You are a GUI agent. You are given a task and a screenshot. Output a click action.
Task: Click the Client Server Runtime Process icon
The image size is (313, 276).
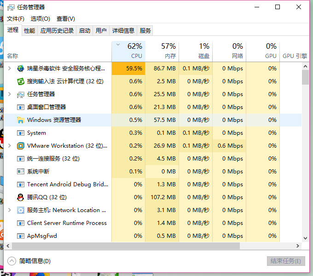click(x=21, y=223)
